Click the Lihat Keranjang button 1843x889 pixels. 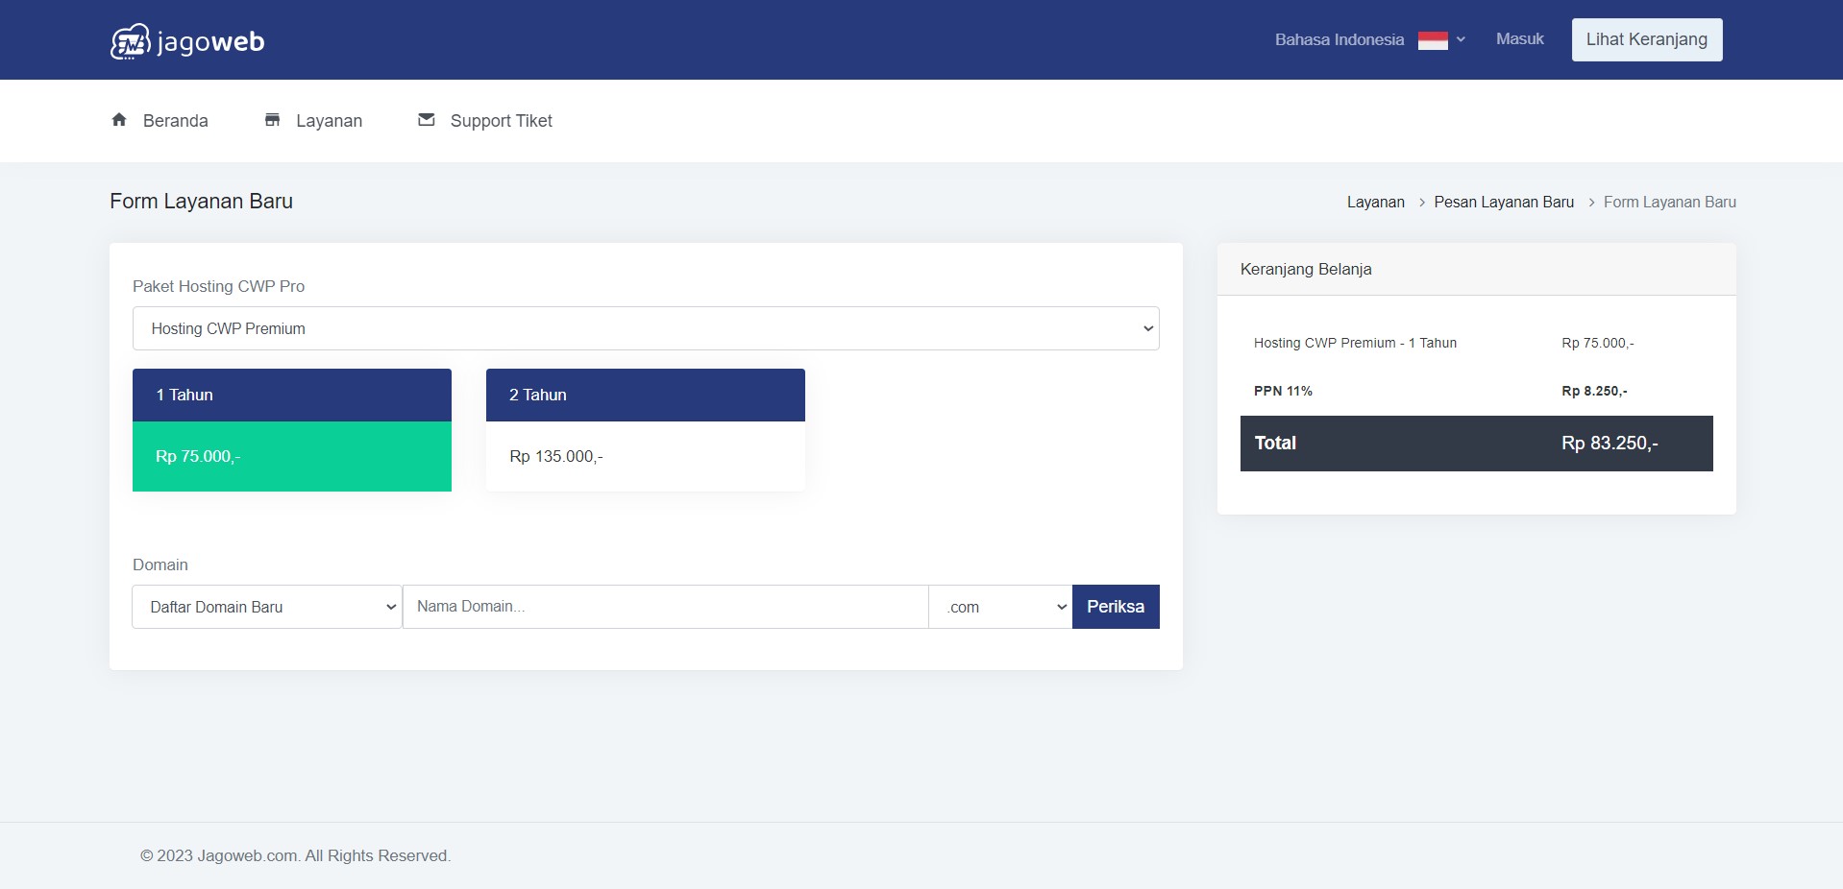pyautogui.click(x=1646, y=39)
